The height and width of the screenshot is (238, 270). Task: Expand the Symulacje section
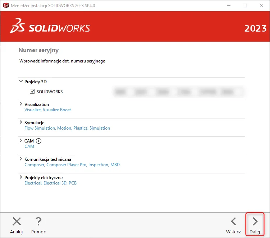click(20, 122)
